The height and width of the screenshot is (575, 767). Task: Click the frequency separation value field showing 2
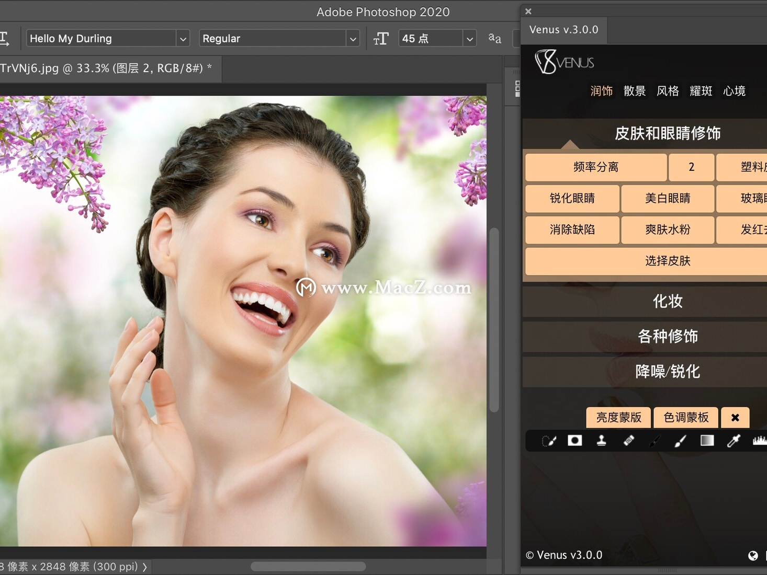click(x=691, y=167)
